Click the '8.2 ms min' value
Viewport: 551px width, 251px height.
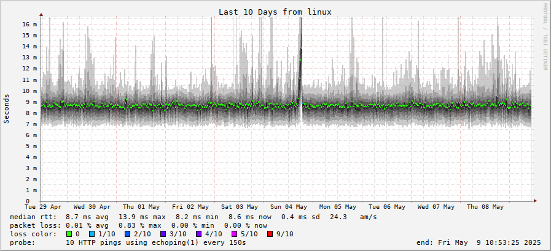click(x=197, y=217)
